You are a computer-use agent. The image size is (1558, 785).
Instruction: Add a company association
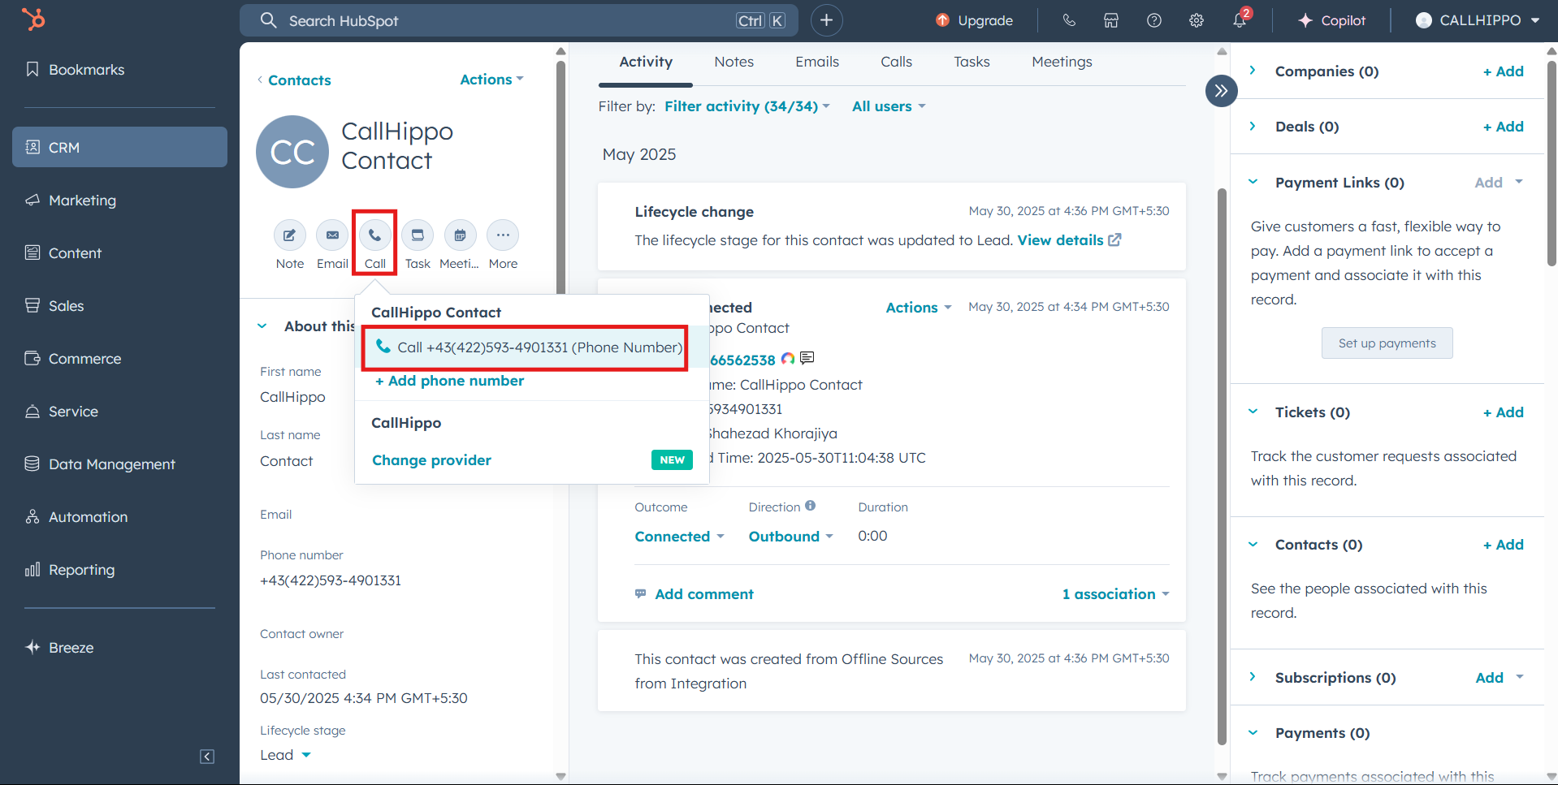[1503, 71]
